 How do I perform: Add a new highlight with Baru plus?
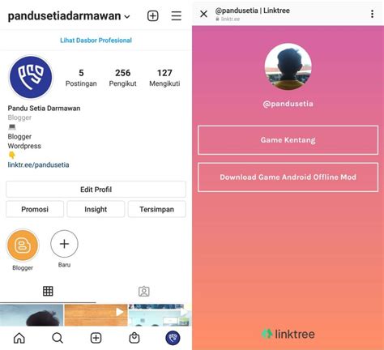tap(64, 244)
